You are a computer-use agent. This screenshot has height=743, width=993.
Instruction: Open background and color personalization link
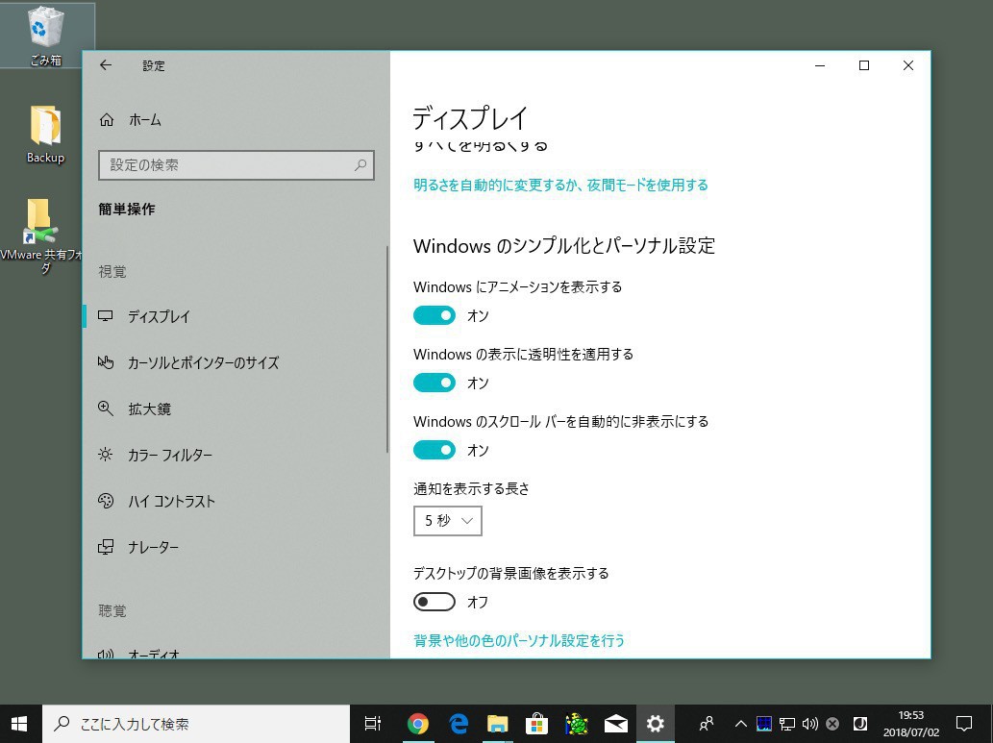519,640
